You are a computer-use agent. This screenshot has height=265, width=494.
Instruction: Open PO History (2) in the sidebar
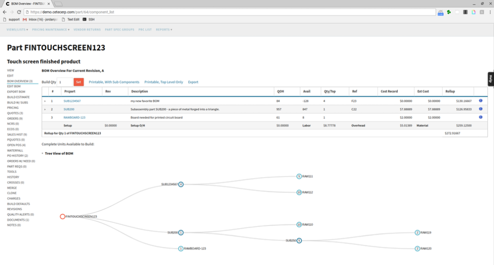tap(17, 156)
